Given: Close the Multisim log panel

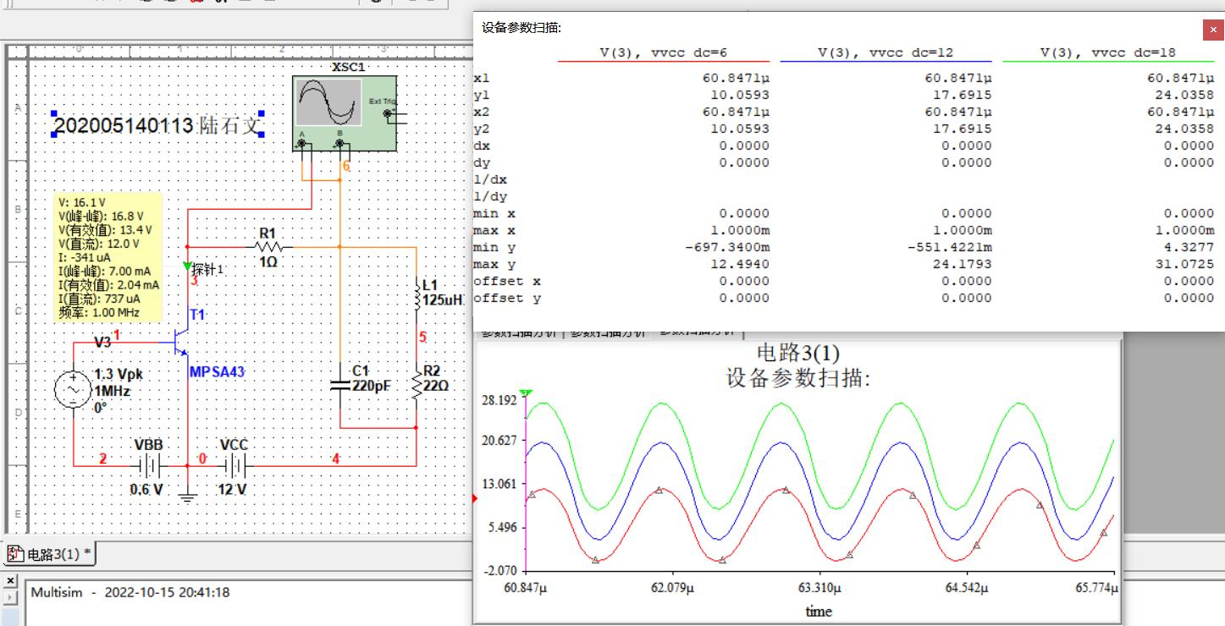Looking at the screenshot, I should tap(10, 580).
